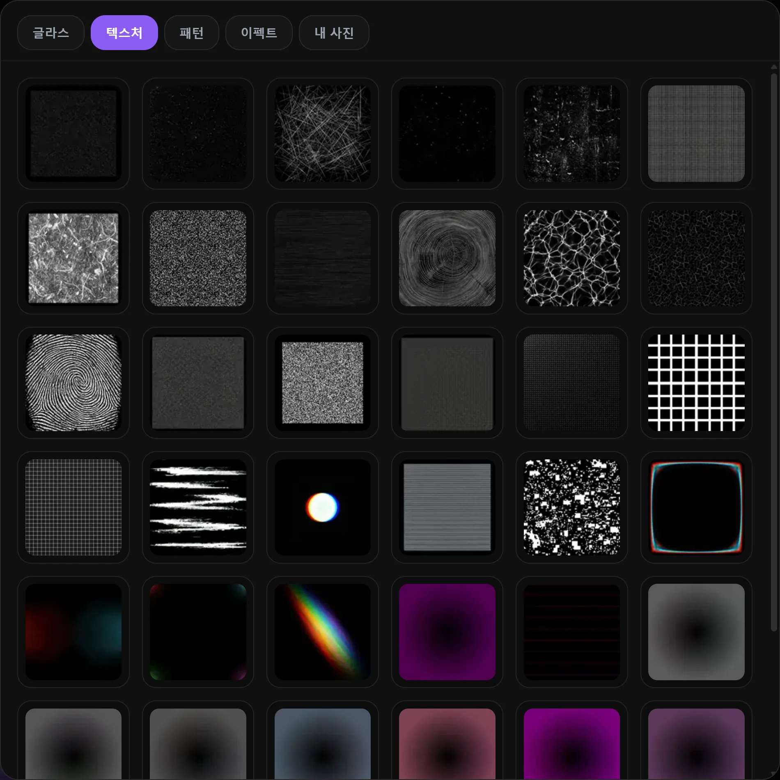Apply the red and teal blur texture
The height and width of the screenshot is (780, 780).
(x=73, y=632)
